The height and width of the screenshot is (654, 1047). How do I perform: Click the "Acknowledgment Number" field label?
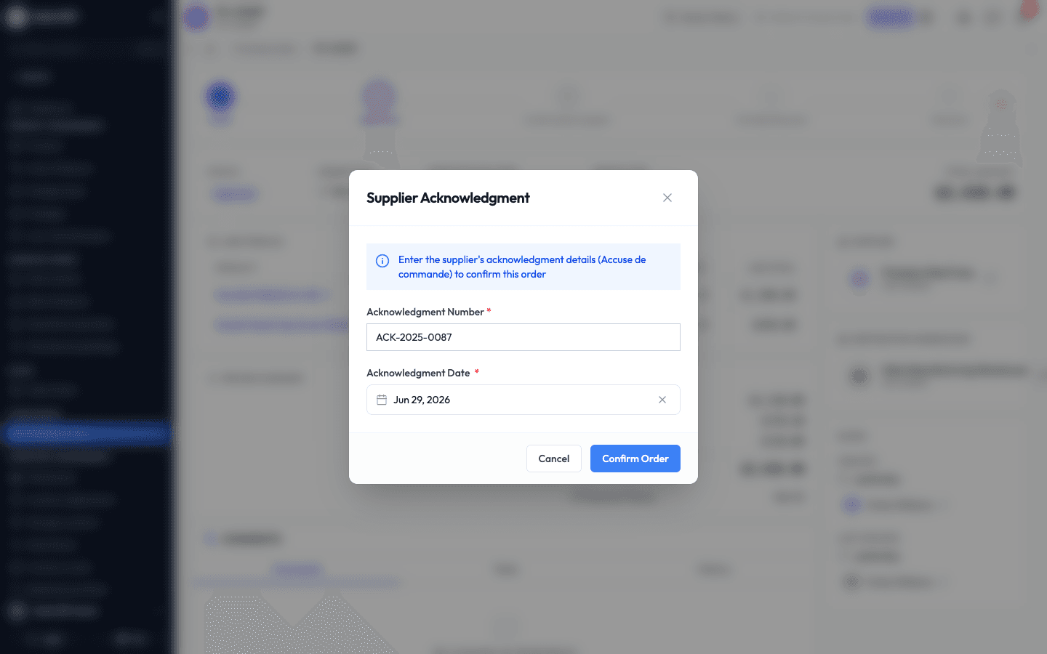(x=425, y=312)
